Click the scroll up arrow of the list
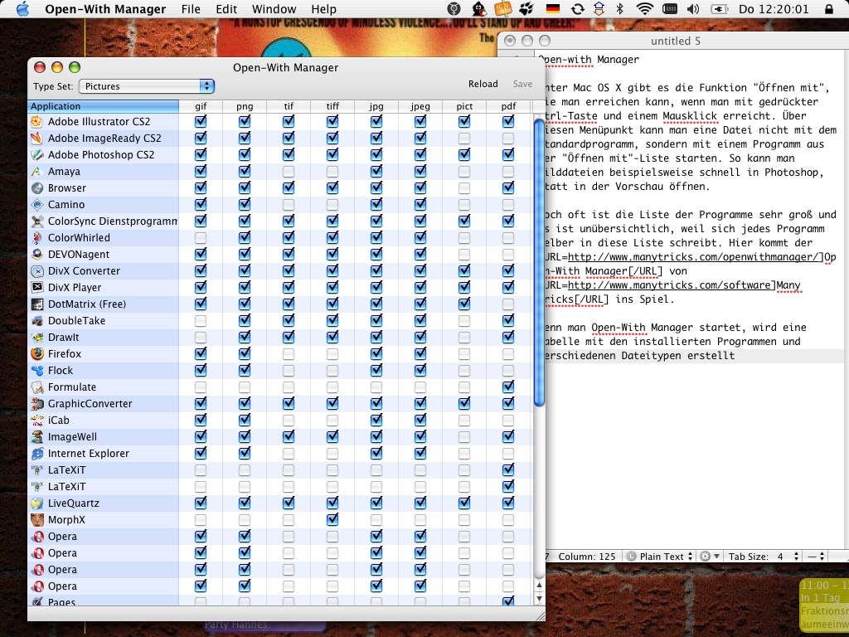The width and height of the screenshot is (849, 637). point(539,585)
